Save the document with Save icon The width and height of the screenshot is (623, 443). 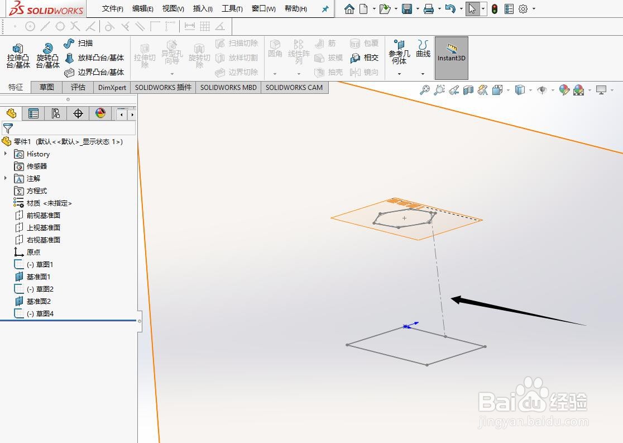tap(407, 9)
